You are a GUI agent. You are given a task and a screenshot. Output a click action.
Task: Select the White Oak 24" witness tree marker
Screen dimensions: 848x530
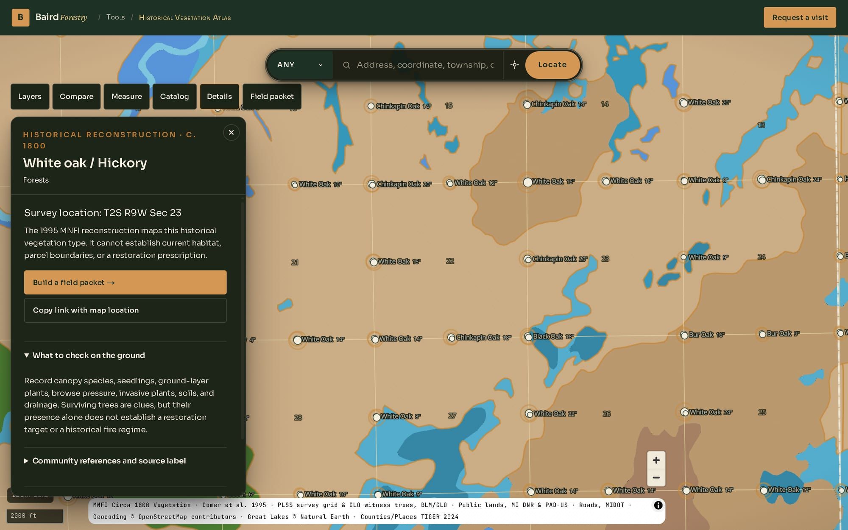[x=684, y=412]
